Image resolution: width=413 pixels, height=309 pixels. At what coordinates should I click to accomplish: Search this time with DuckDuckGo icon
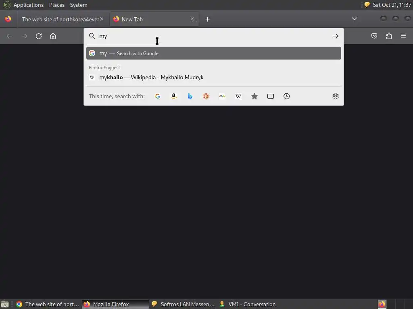coord(206,96)
